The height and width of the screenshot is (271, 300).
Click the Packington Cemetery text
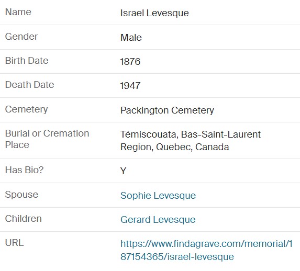(x=167, y=110)
